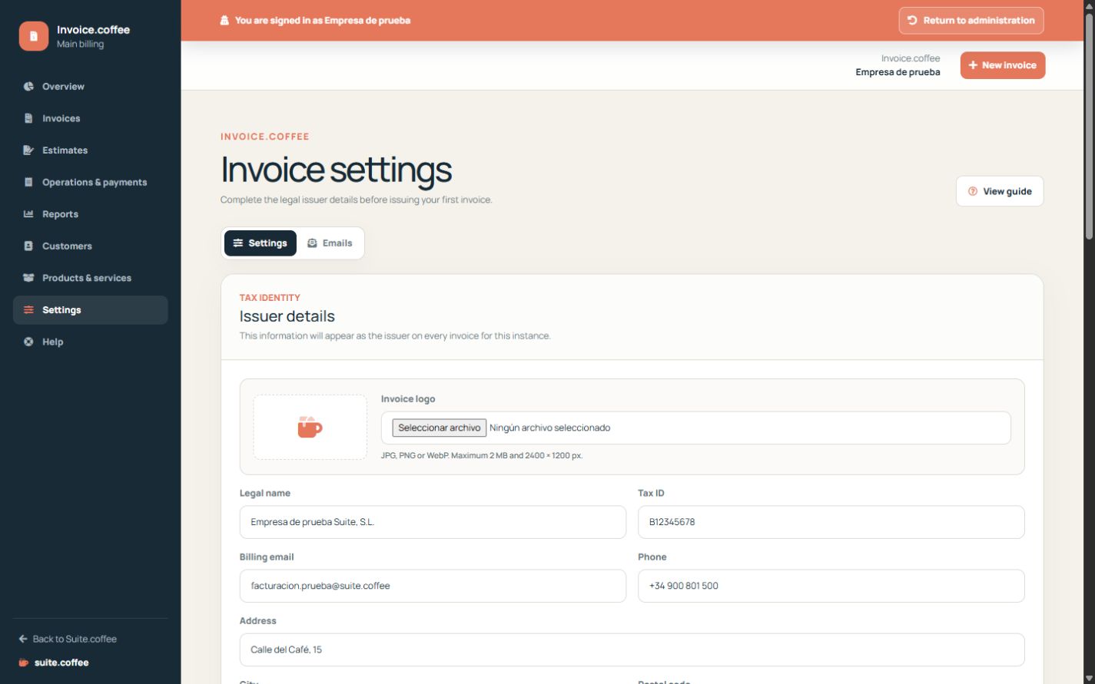Go to Invoices in the sidebar

91,118
